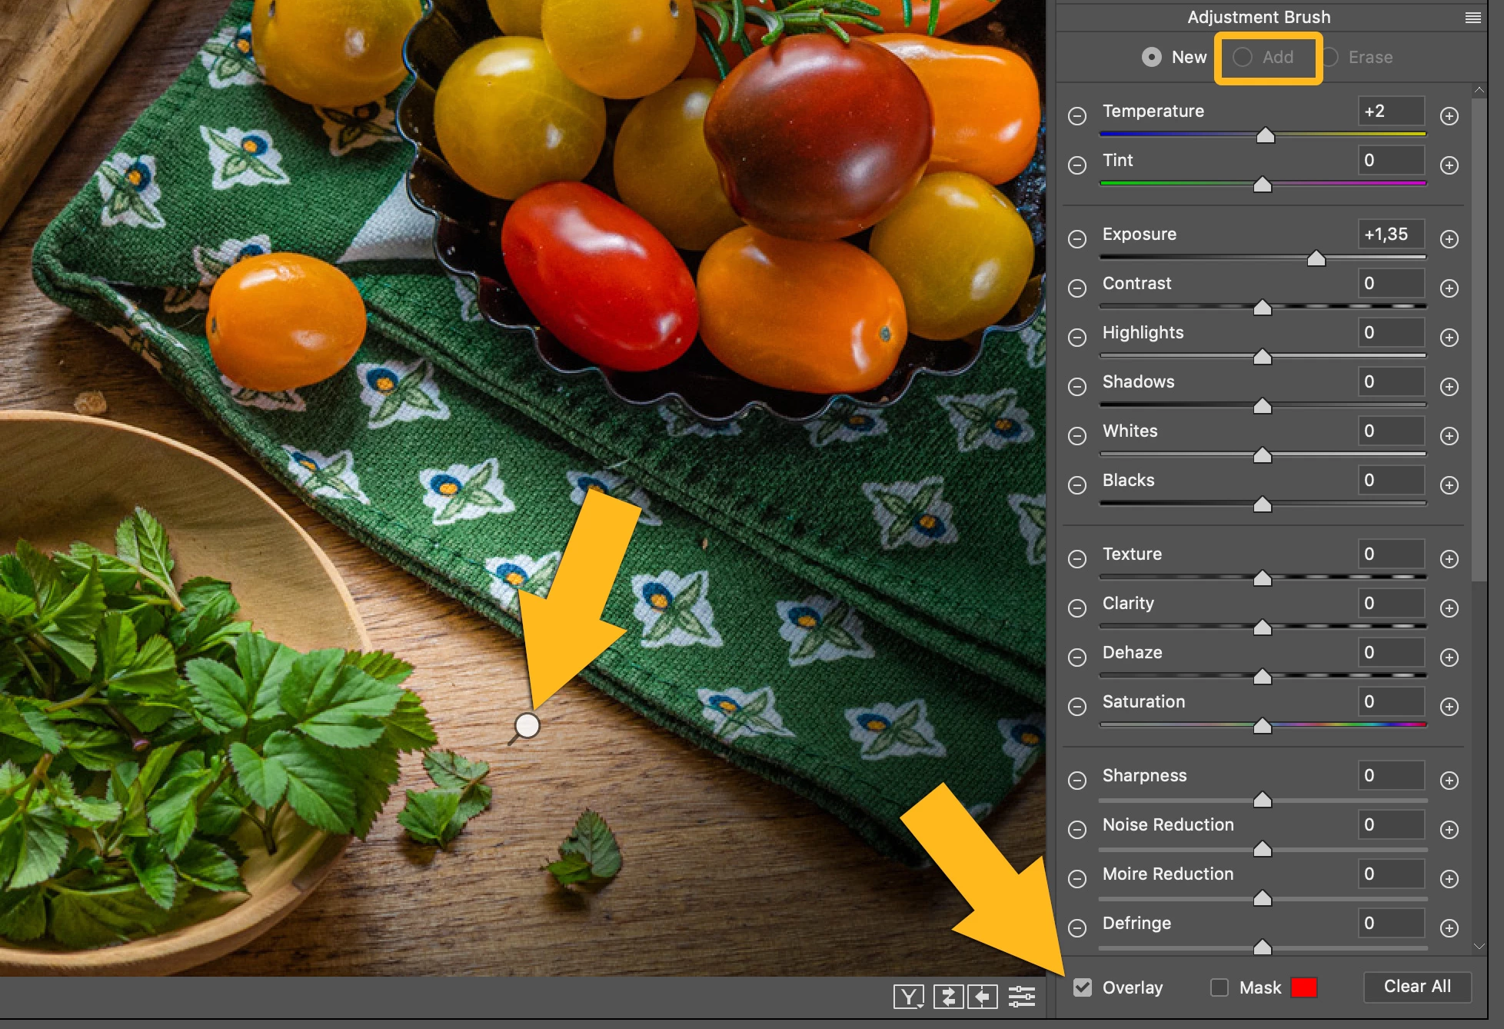
Task: Click the before/after view cycle icon
Action: (x=908, y=997)
